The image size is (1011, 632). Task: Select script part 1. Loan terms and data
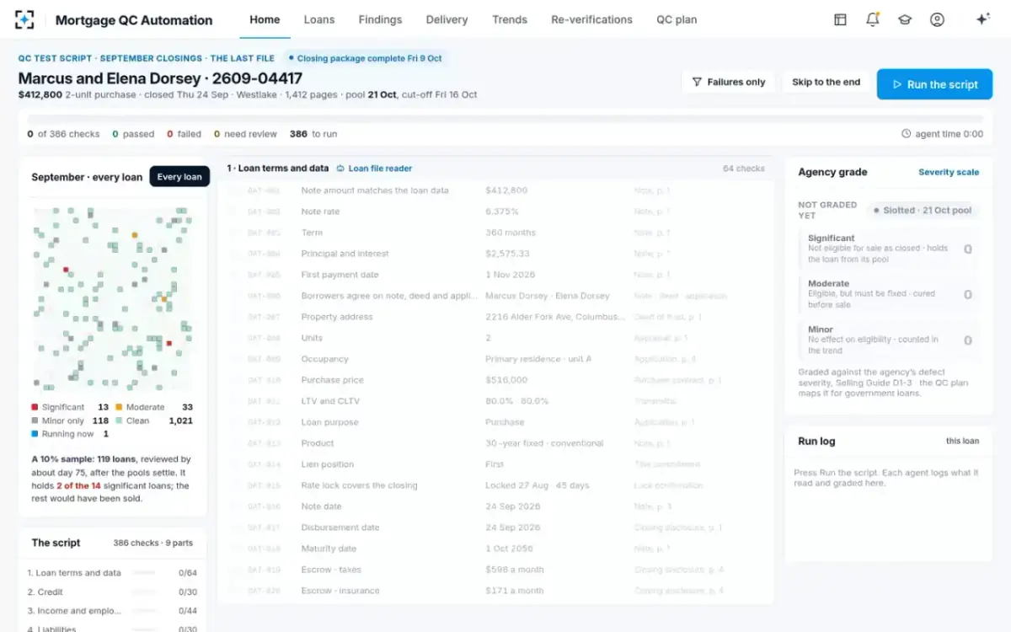(112, 573)
